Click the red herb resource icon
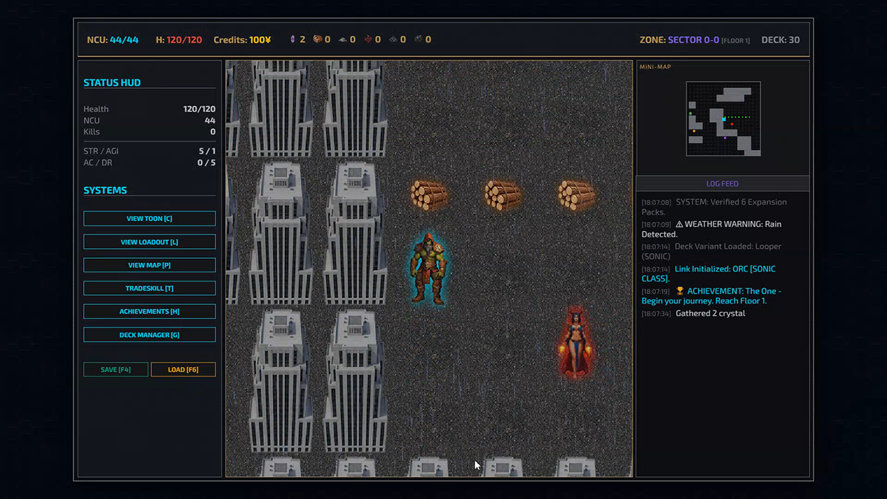 click(367, 40)
